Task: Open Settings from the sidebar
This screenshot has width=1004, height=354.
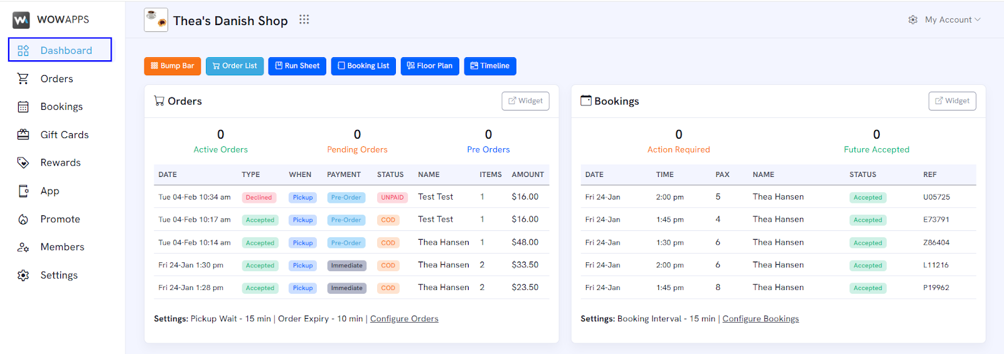Action: (60, 275)
